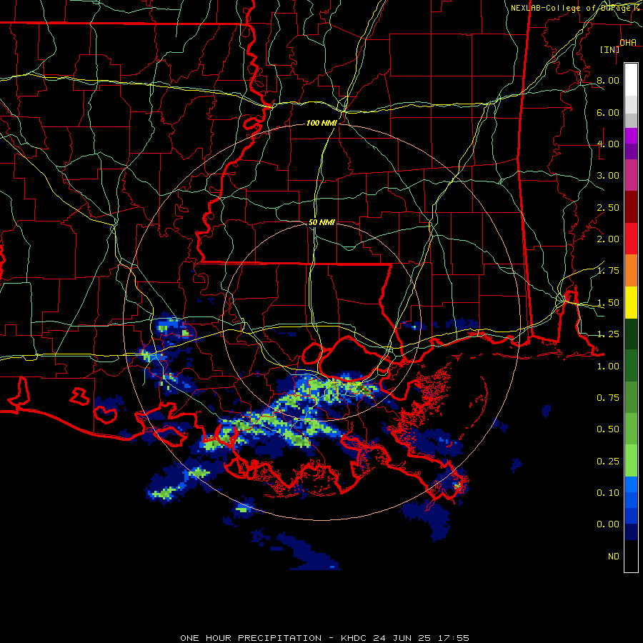Select the pink legend swatch
This screenshot has height=643, width=643.
click(631, 176)
